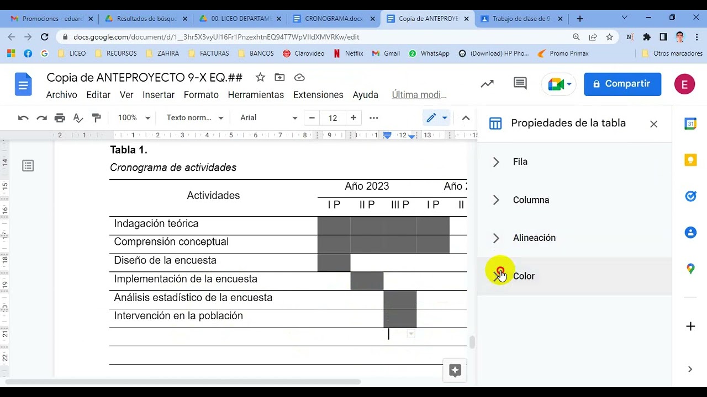This screenshot has height=397, width=707.
Task: Open the editing mode pencil dropdown
Action: [x=436, y=118]
